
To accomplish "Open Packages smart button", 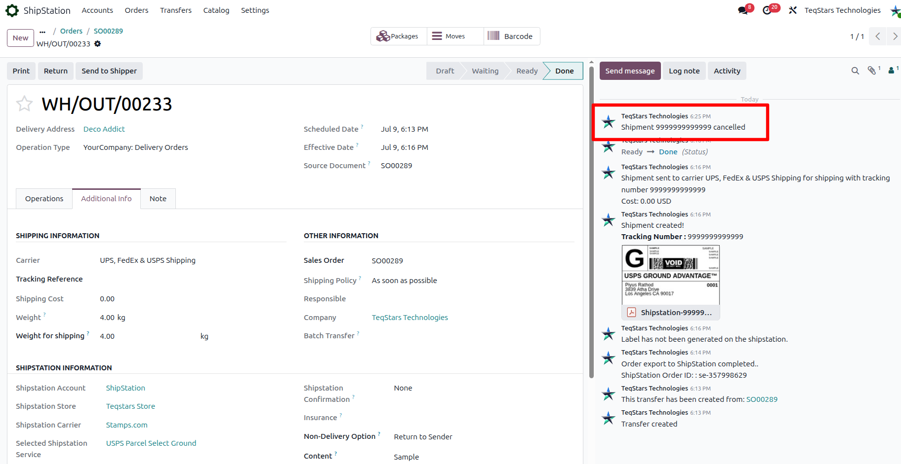I will tap(399, 36).
